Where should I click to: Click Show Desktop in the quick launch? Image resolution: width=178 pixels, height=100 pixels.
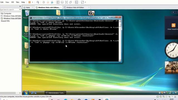pos(32,93)
